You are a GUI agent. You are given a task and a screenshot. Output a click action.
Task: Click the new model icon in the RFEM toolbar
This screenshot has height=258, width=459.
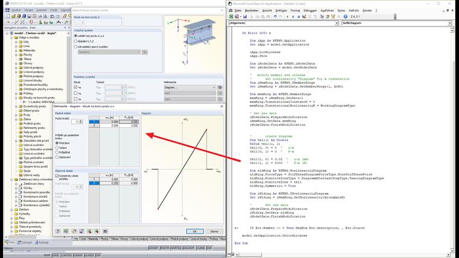[x=8, y=16]
